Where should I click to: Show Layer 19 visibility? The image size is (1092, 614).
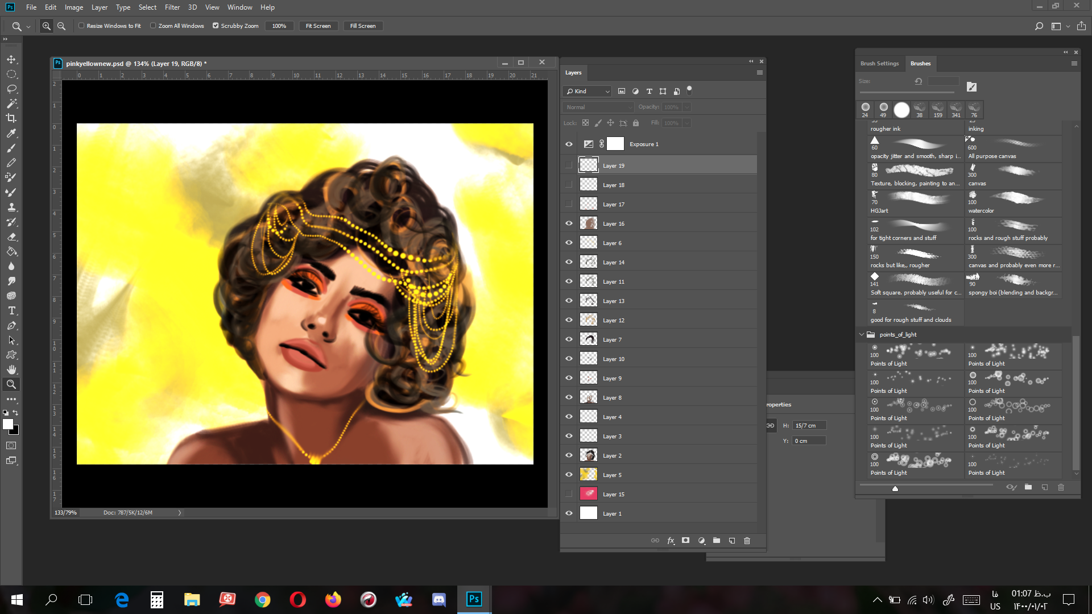coord(569,165)
